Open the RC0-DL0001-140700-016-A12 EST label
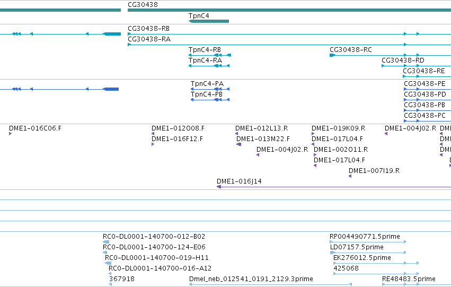 160,268
